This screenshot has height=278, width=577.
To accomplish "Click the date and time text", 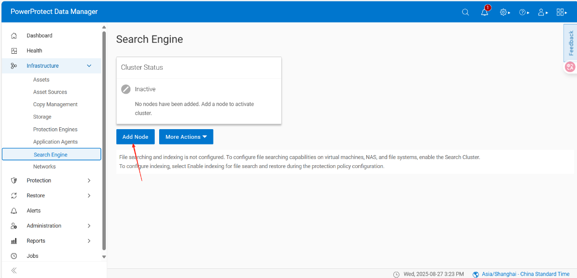I will tap(434, 274).
